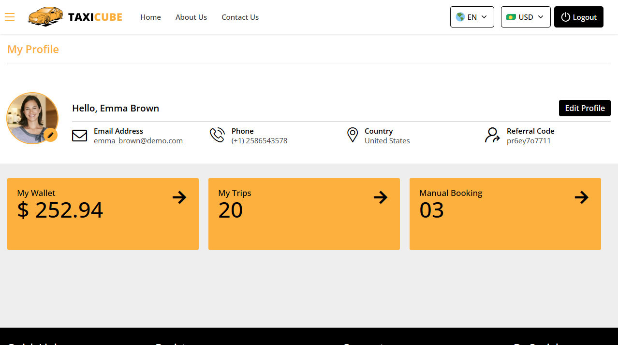Open the hamburger menu icon
The height and width of the screenshot is (345, 618).
point(10,17)
